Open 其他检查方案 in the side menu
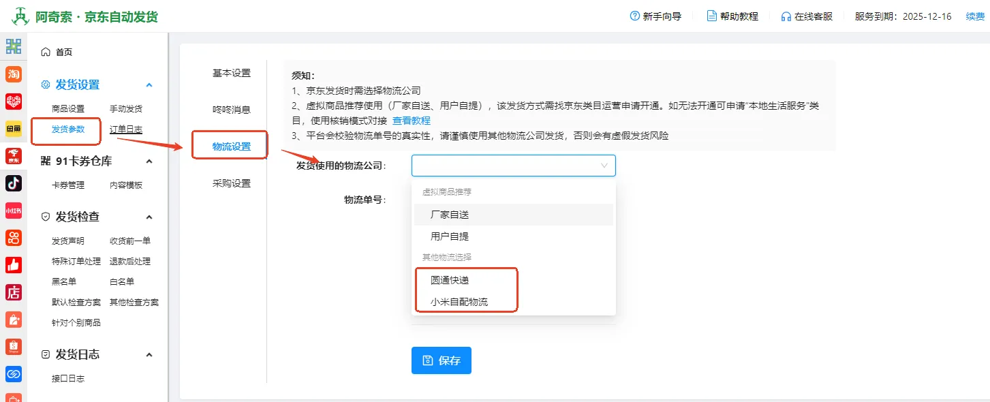The image size is (990, 402). coord(134,303)
